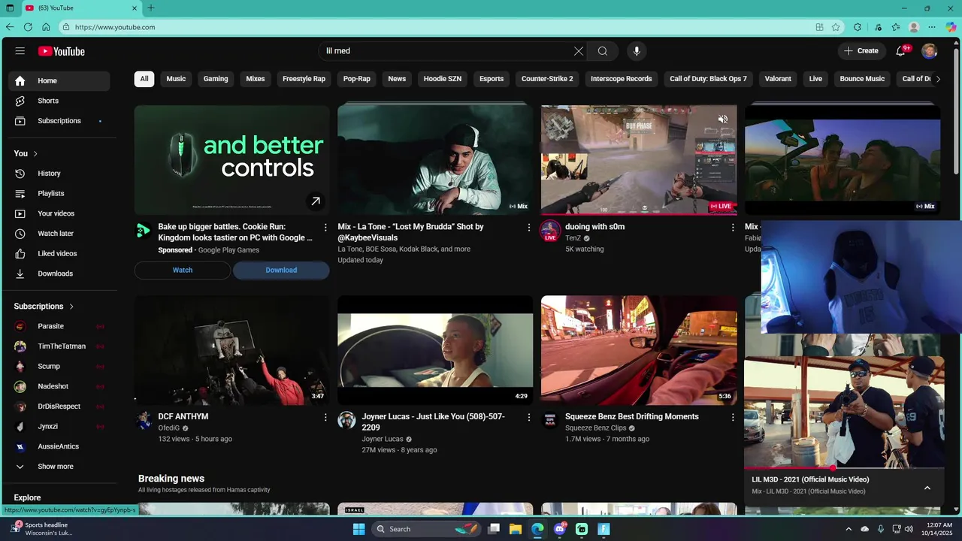Select the Music filter chip
Screen dimensions: 962x541
[x=176, y=79]
